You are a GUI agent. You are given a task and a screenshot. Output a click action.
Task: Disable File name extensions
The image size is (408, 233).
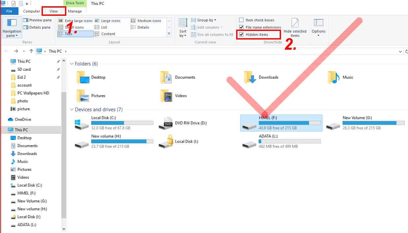[242, 27]
